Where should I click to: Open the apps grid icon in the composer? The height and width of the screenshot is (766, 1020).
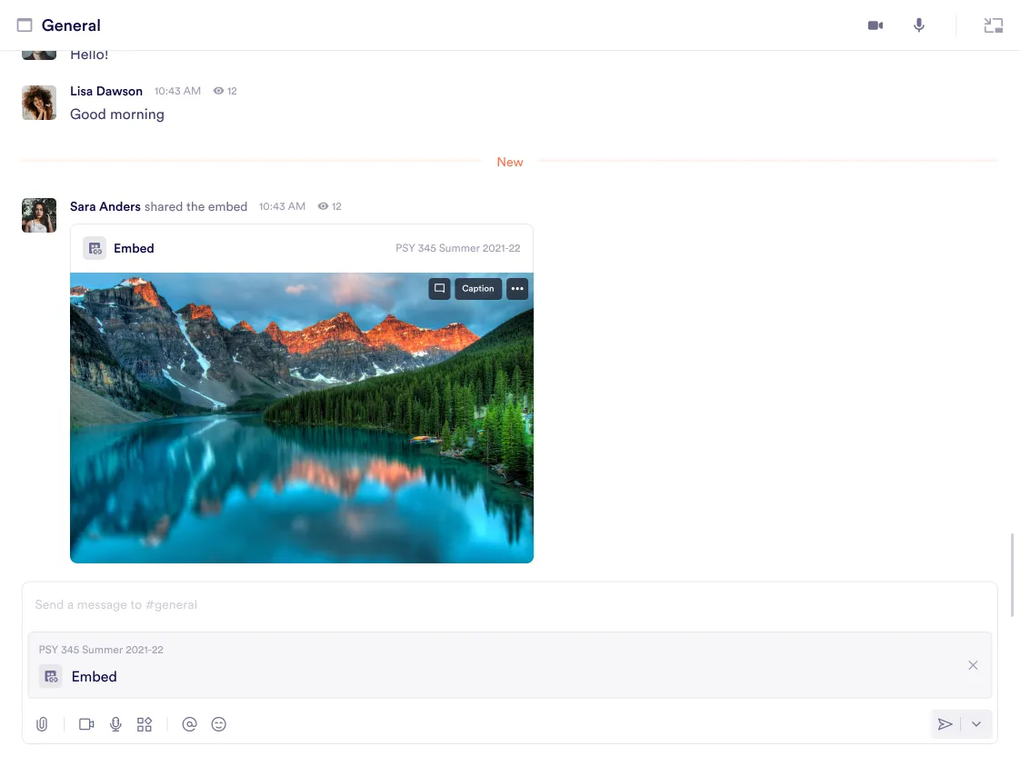tap(145, 724)
